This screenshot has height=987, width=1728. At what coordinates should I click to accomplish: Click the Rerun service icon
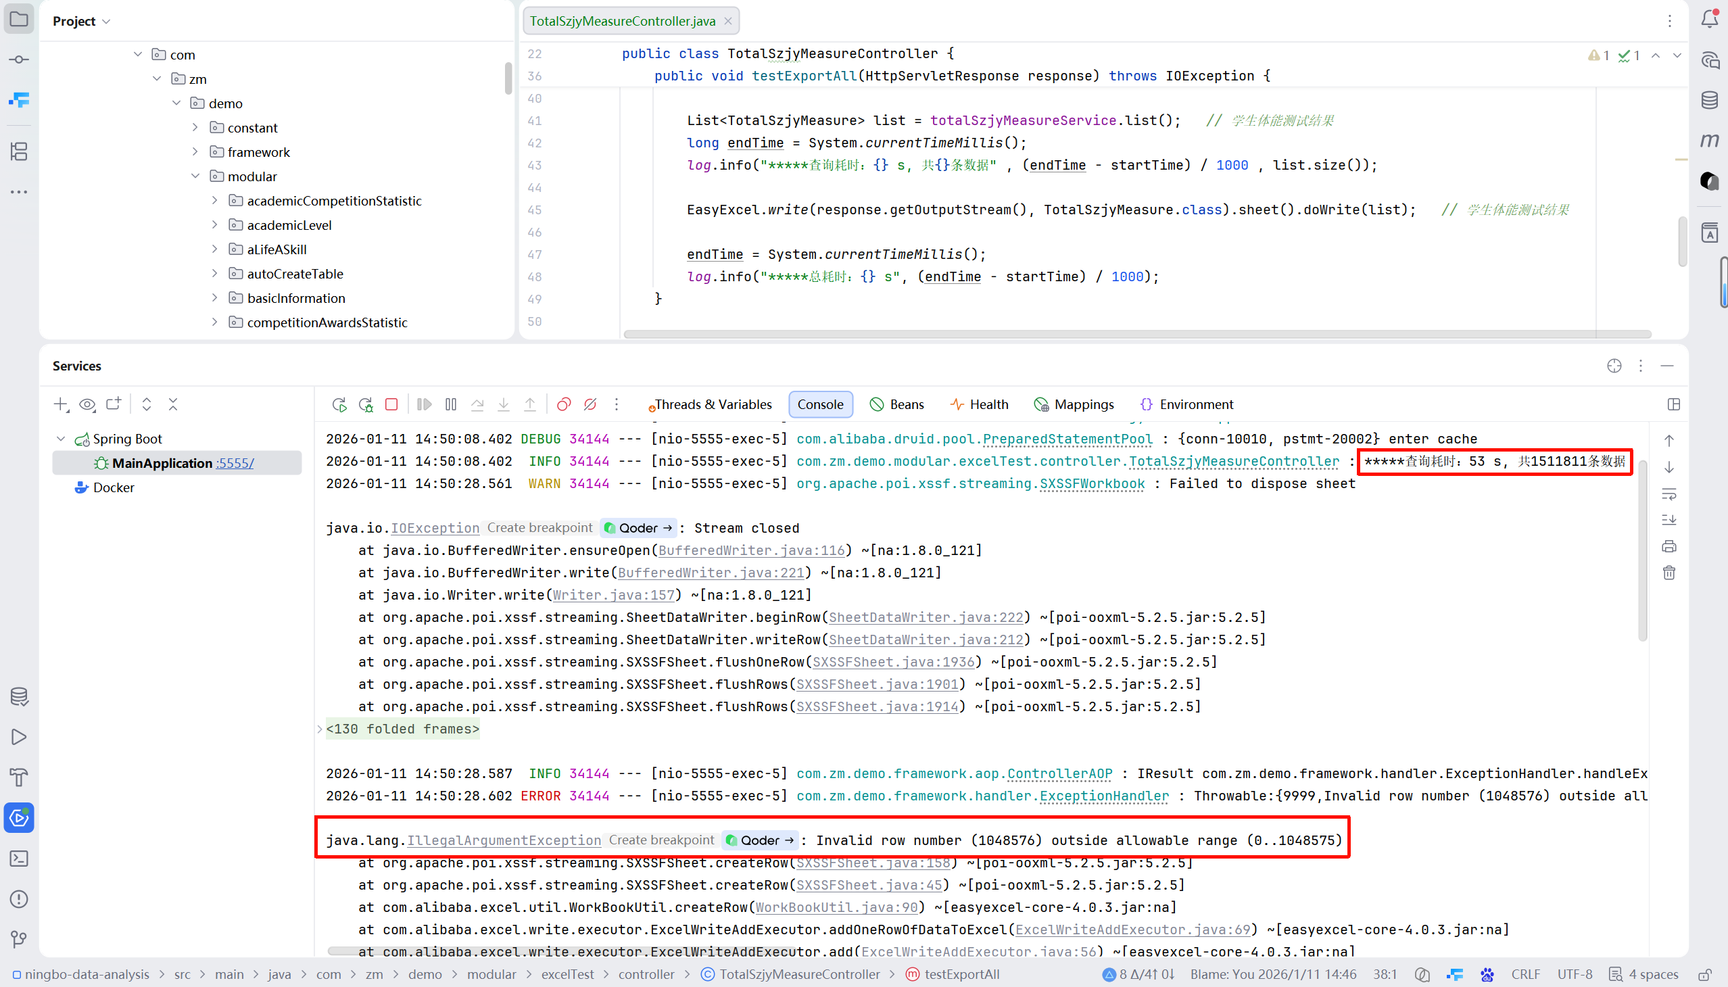[x=339, y=405]
